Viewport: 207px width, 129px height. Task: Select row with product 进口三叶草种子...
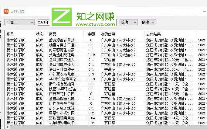coord(106,69)
